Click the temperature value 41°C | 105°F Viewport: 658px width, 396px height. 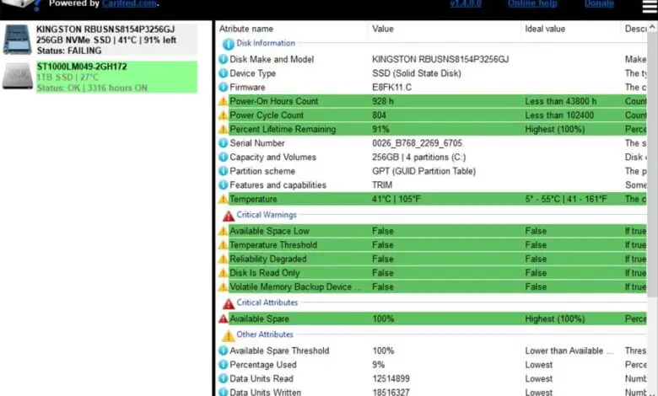pyautogui.click(x=396, y=199)
